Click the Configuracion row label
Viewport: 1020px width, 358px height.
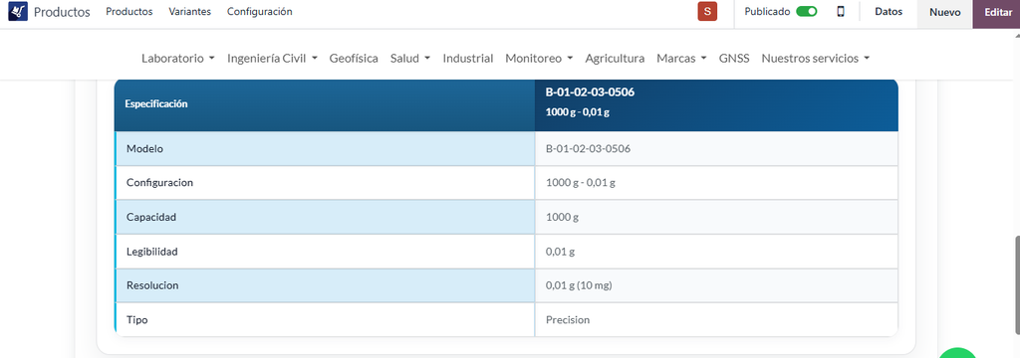tap(160, 183)
